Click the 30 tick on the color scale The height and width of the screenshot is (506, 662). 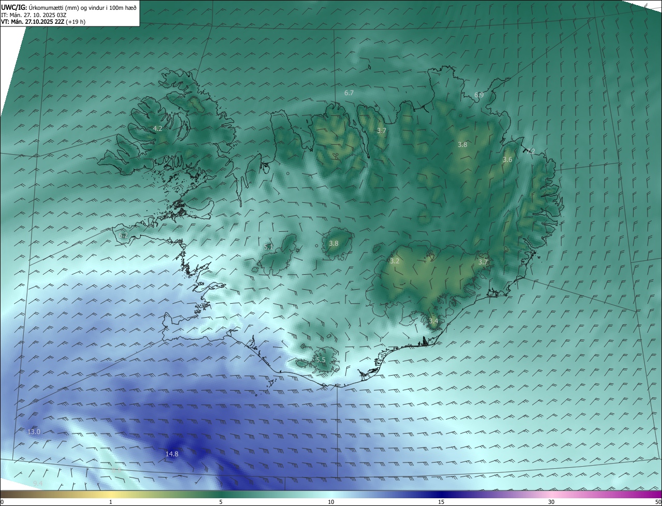[551, 502]
